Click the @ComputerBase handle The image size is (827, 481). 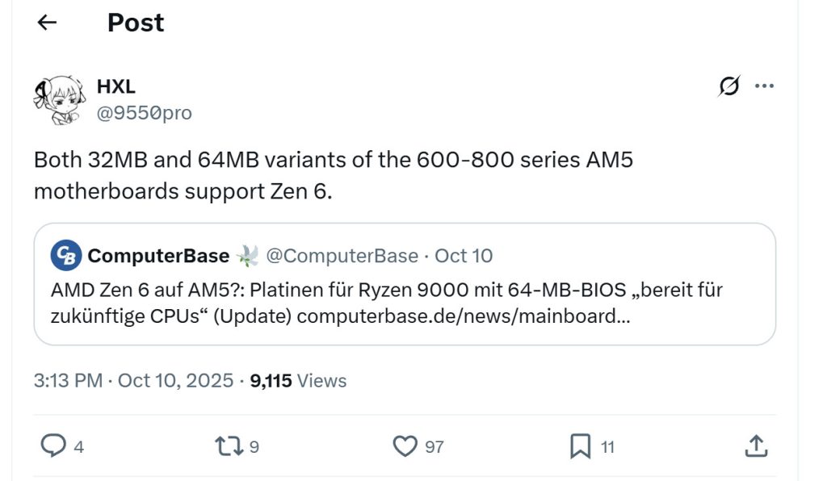(x=342, y=256)
